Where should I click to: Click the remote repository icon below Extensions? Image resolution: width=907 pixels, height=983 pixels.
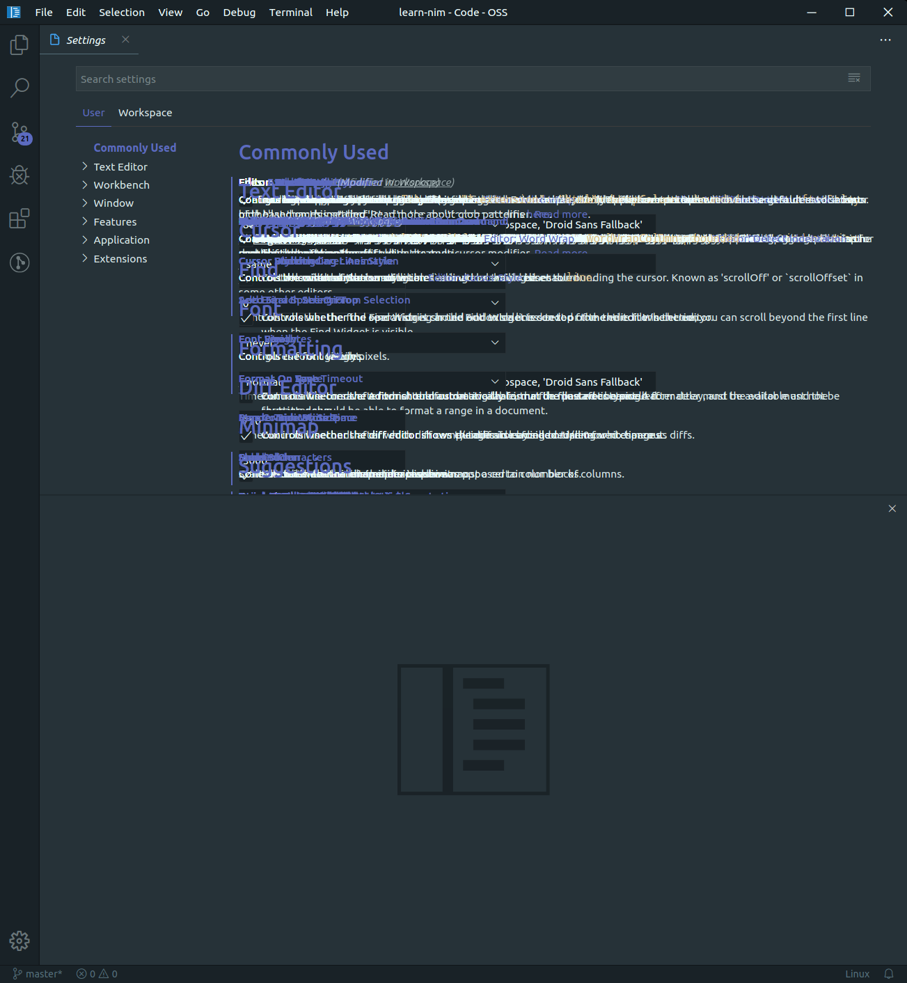[x=19, y=262]
